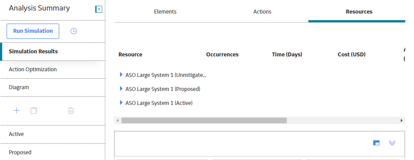Select the Resources tab
Image resolution: width=414 pixels, height=160 pixels.
pos(359,11)
